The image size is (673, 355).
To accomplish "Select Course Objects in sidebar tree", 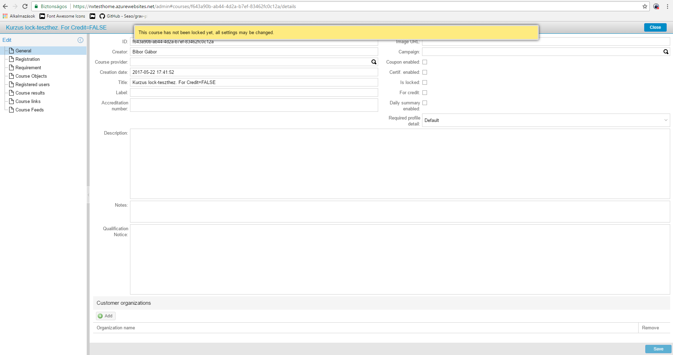I will coord(31,76).
